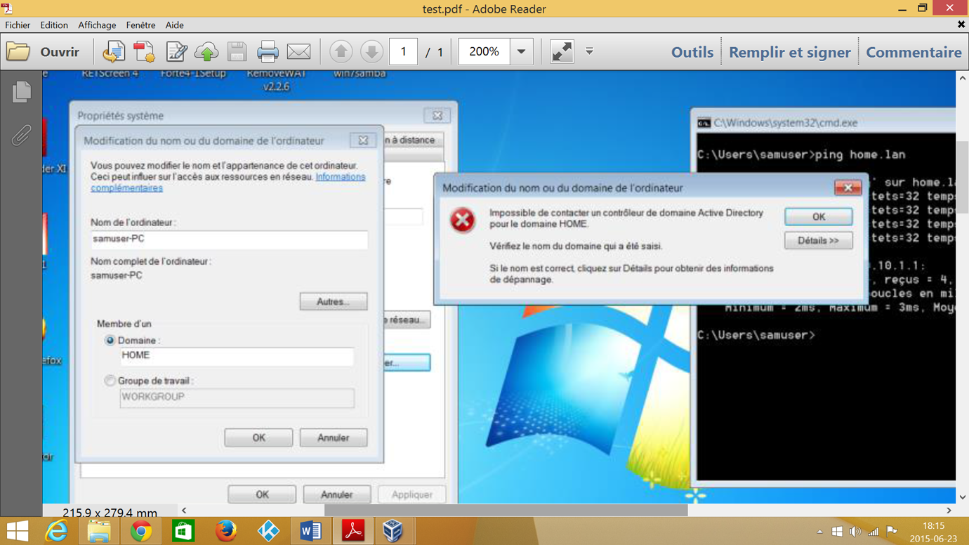The width and height of the screenshot is (969, 545).
Task: Click vertical scrollbar up arrow
Action: click(963, 79)
